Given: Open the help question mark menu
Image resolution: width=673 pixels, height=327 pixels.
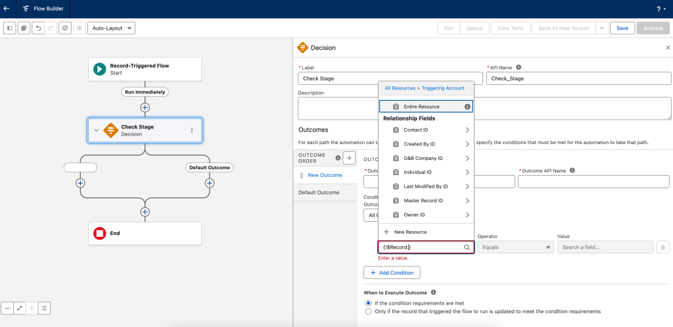Looking at the screenshot, I should click(661, 9).
